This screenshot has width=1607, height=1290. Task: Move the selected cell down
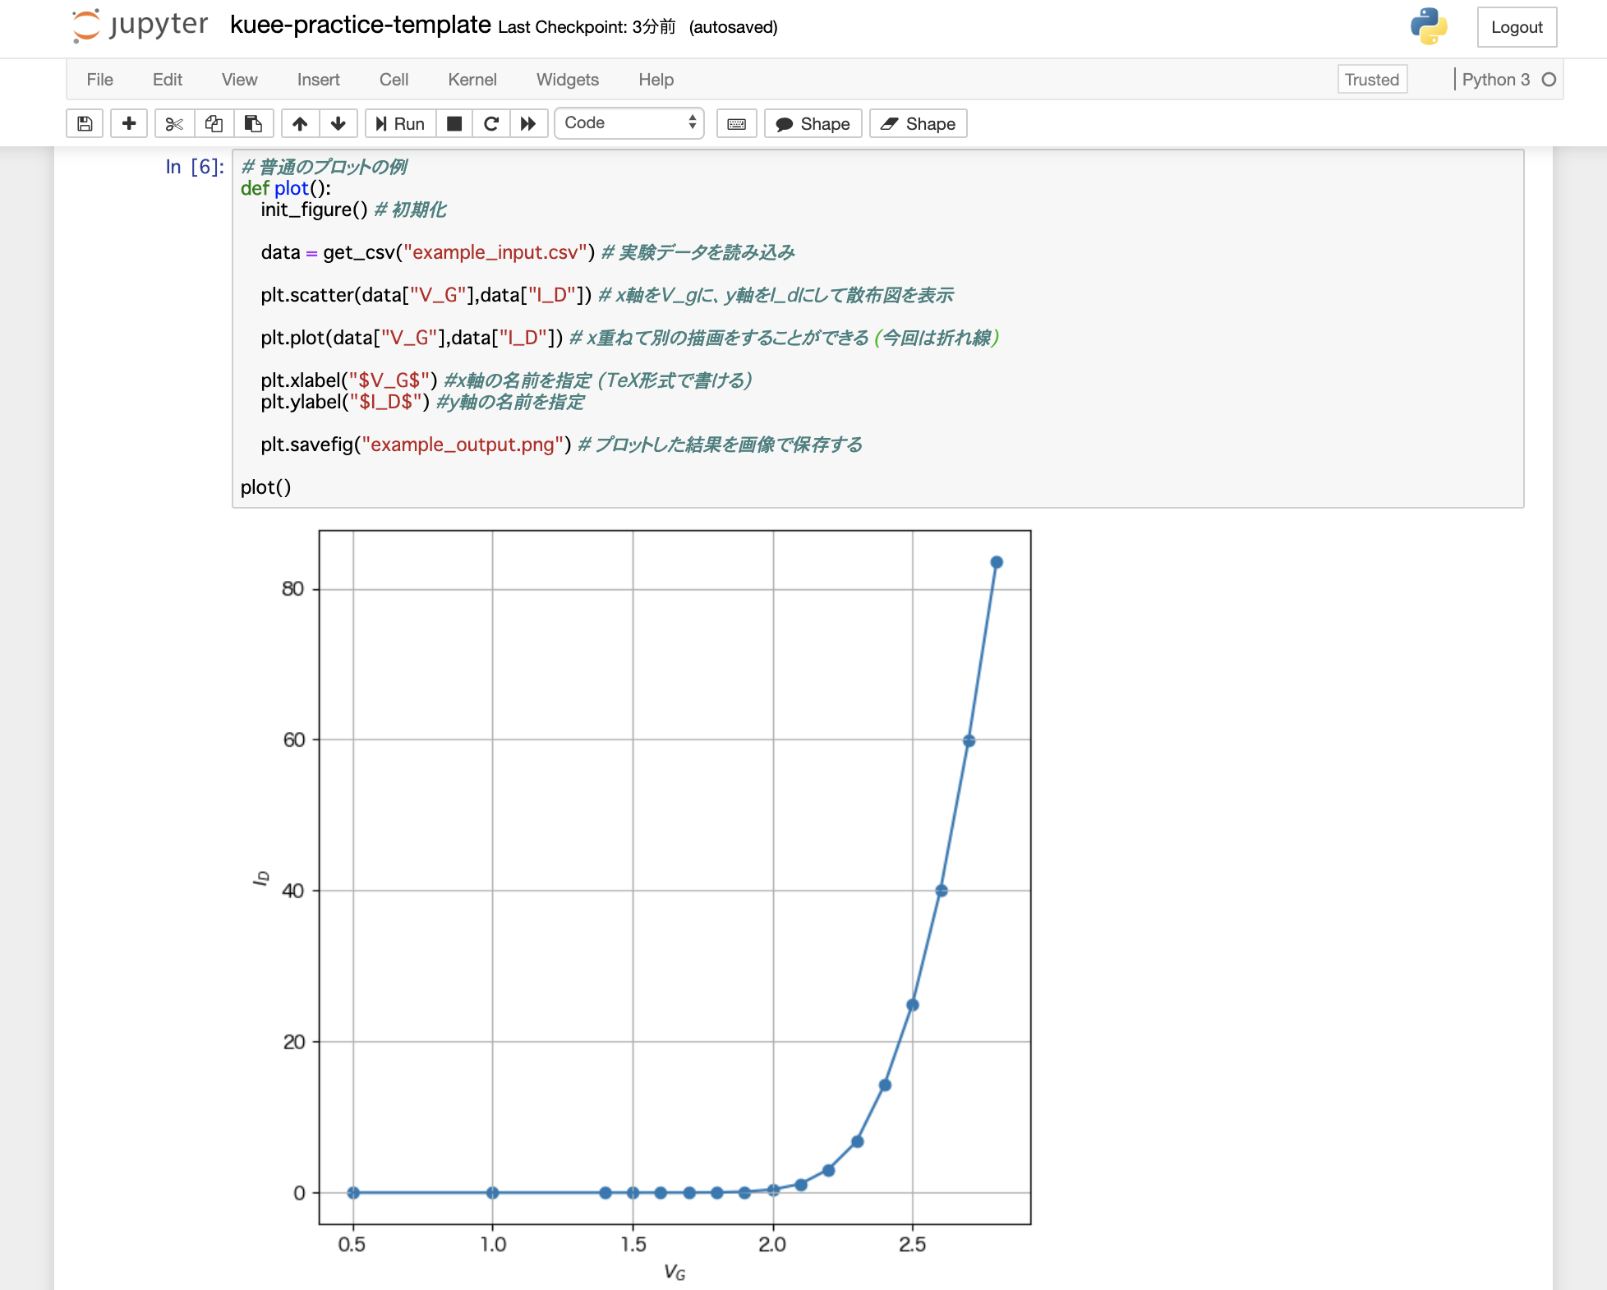click(x=338, y=123)
